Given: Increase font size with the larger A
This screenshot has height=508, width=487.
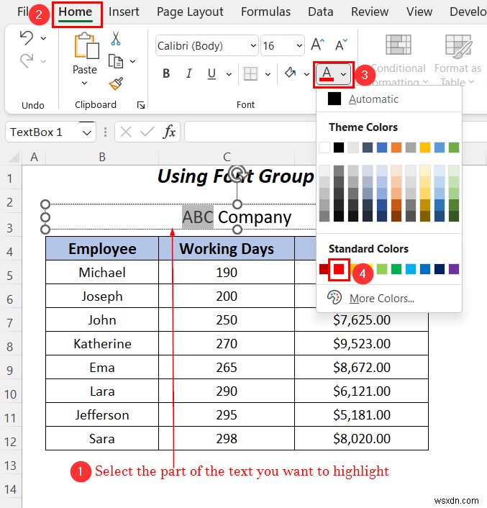Looking at the screenshot, I should pyautogui.click(x=318, y=45).
